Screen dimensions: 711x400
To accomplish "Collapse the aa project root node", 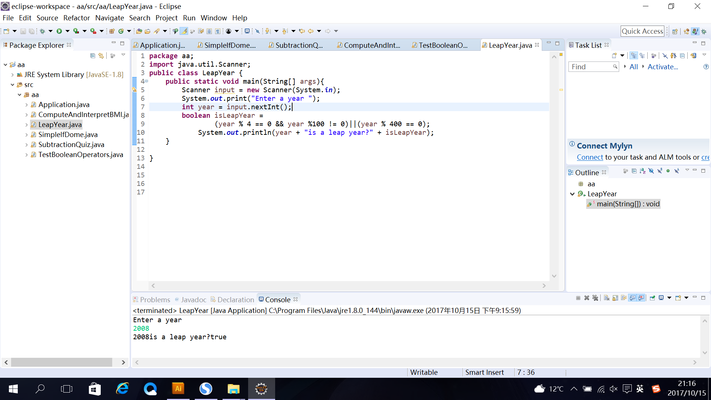I will (6, 65).
